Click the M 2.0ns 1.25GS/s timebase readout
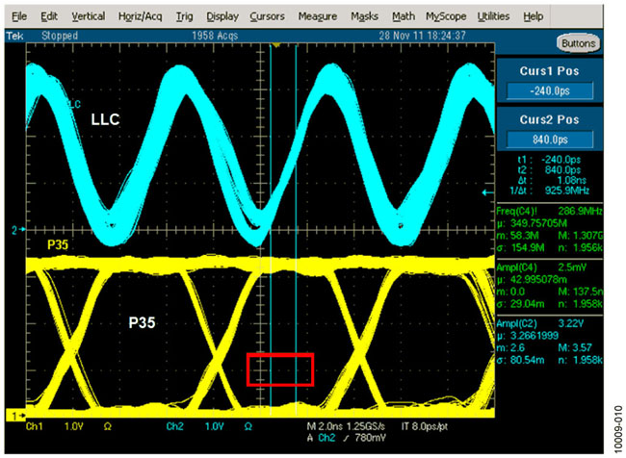Image resolution: width=626 pixels, height=458 pixels. click(346, 426)
